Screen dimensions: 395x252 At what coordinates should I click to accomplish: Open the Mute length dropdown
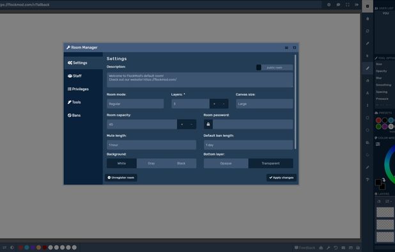pos(151,145)
